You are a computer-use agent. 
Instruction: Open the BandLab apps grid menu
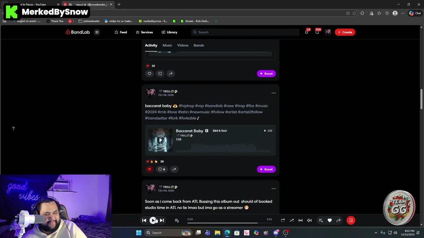[x=97, y=32]
